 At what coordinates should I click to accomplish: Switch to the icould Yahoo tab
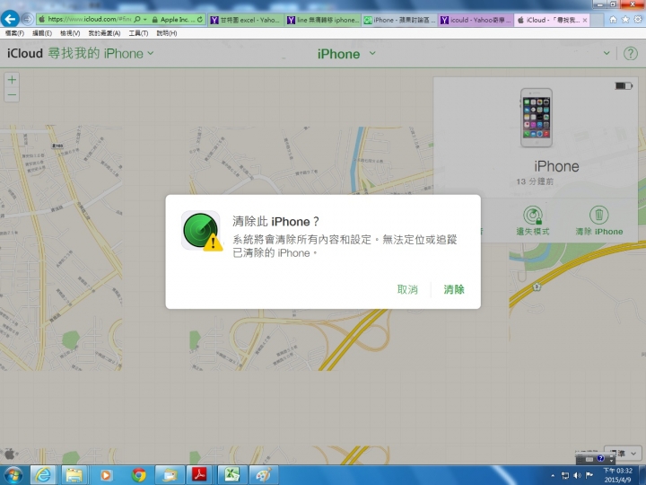tap(476, 20)
